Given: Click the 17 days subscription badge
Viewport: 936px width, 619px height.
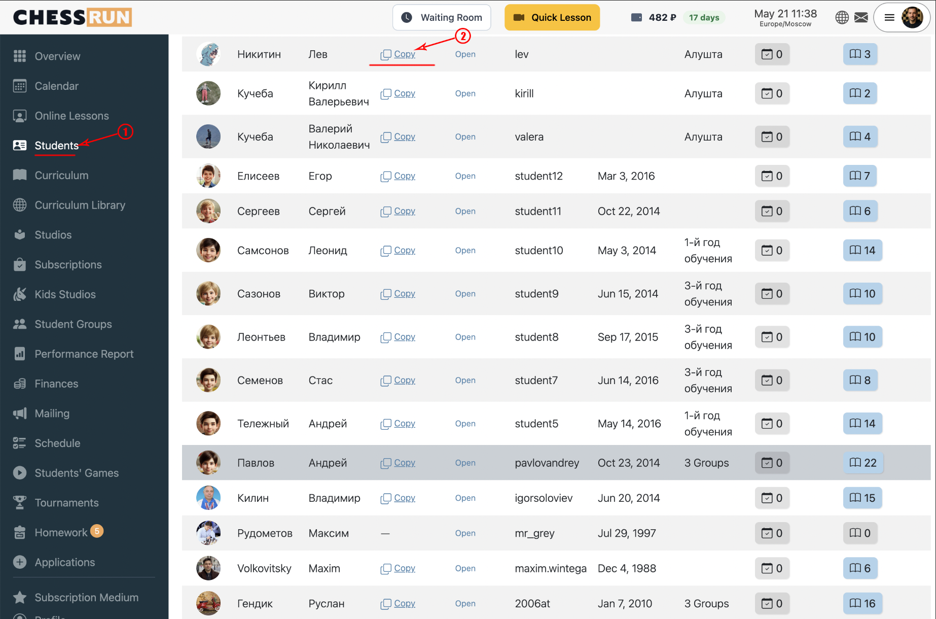Looking at the screenshot, I should [704, 17].
